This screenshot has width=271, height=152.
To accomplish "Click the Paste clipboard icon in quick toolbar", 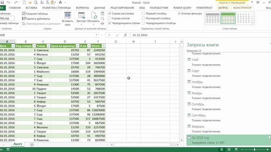I will [53, 3].
